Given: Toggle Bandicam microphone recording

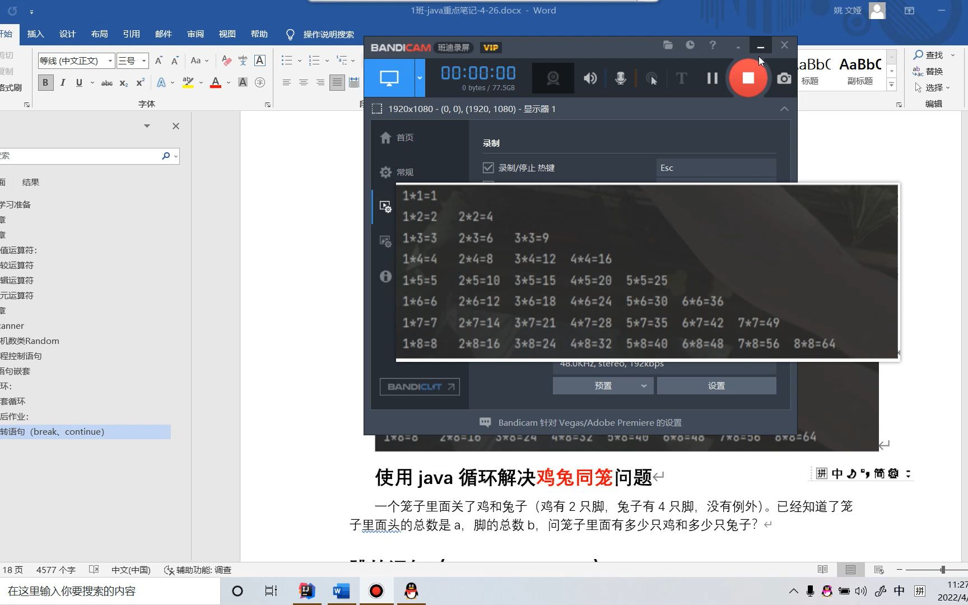Looking at the screenshot, I should pyautogui.click(x=621, y=78).
